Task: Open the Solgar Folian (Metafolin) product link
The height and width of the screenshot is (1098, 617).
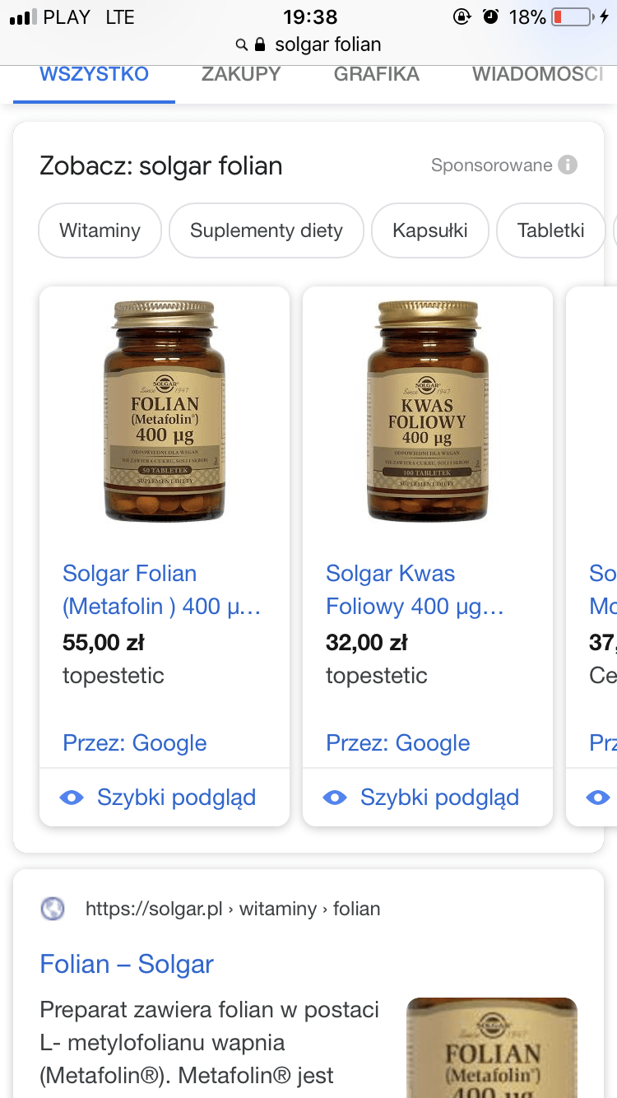Action: click(x=162, y=590)
